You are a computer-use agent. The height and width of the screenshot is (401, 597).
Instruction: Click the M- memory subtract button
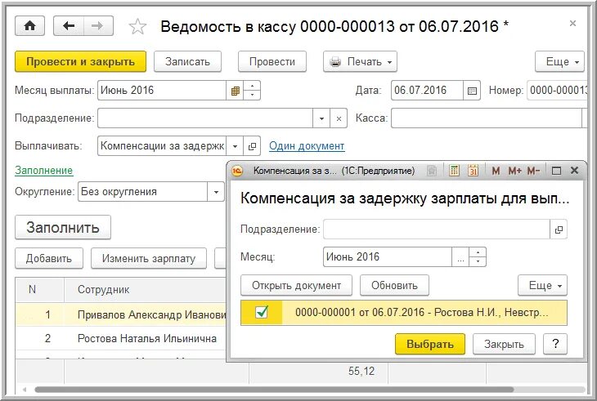[x=533, y=171]
